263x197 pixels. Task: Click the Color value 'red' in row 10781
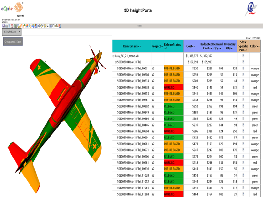255,163
